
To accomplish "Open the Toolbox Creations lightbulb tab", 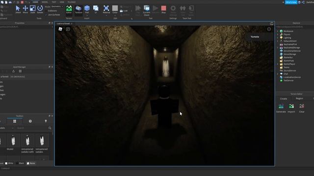I will point(46,121).
